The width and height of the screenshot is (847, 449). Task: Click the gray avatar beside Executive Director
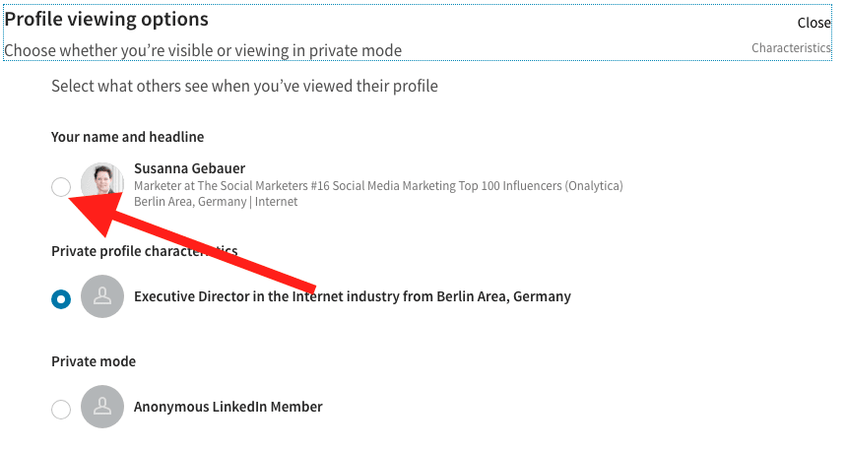[x=102, y=296]
